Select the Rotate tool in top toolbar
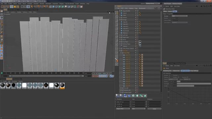The image size is (212, 119). [x=18, y=7]
